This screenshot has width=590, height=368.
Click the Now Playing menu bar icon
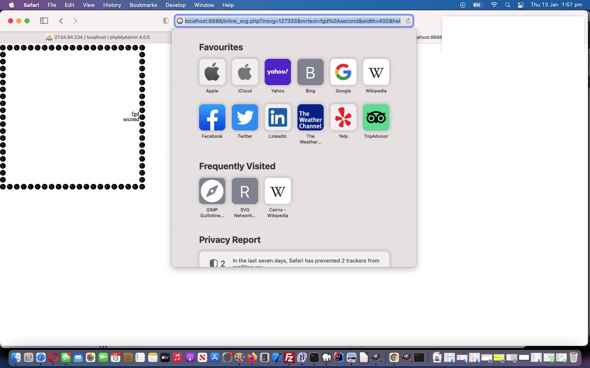463,5
